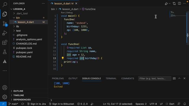Open editor more actions menu
Screen dimensions: 189x106
click(x=184, y=4)
